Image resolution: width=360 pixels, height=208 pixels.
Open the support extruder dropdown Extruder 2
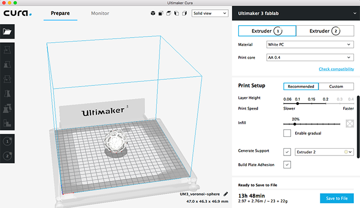pos(324,152)
